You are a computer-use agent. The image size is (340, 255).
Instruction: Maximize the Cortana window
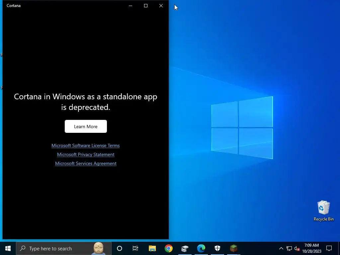click(x=146, y=6)
